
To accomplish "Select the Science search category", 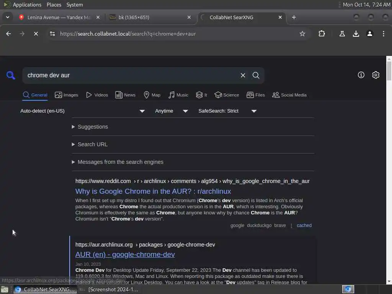I will 227,95.
